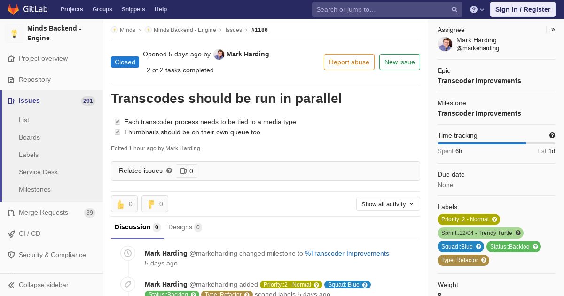Click the Epic Transcoder Improvements link
Image resolution: width=564 pixels, height=296 pixels.
479,81
